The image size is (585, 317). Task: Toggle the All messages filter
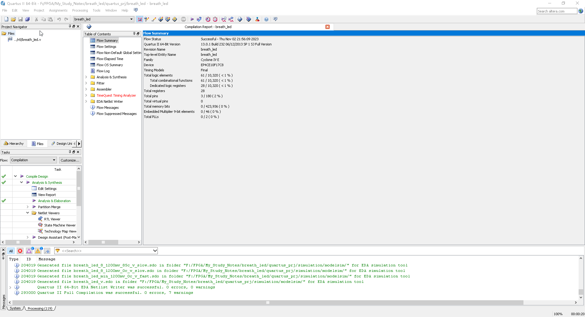(x=11, y=251)
